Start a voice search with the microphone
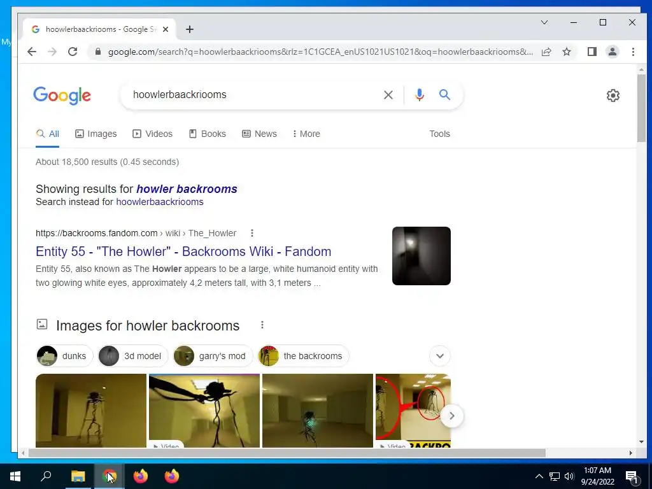 419,95
